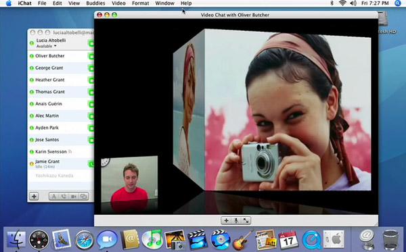Screen dimensions: 406x252
Task: Select buddy Jose Santos
Action: (61, 140)
